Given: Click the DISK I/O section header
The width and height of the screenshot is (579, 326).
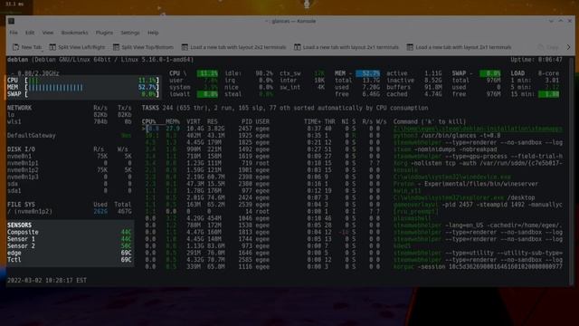Looking at the screenshot, I should 21,149.
